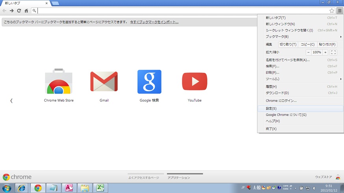
Task: Open the Windows Start menu
Action: point(7,188)
